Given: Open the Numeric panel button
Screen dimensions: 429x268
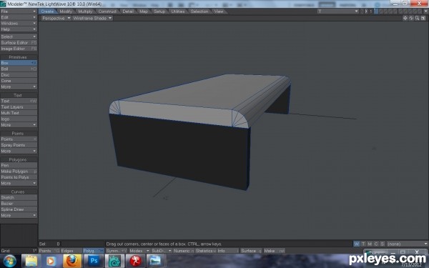Looking at the screenshot, I should pos(183,251).
